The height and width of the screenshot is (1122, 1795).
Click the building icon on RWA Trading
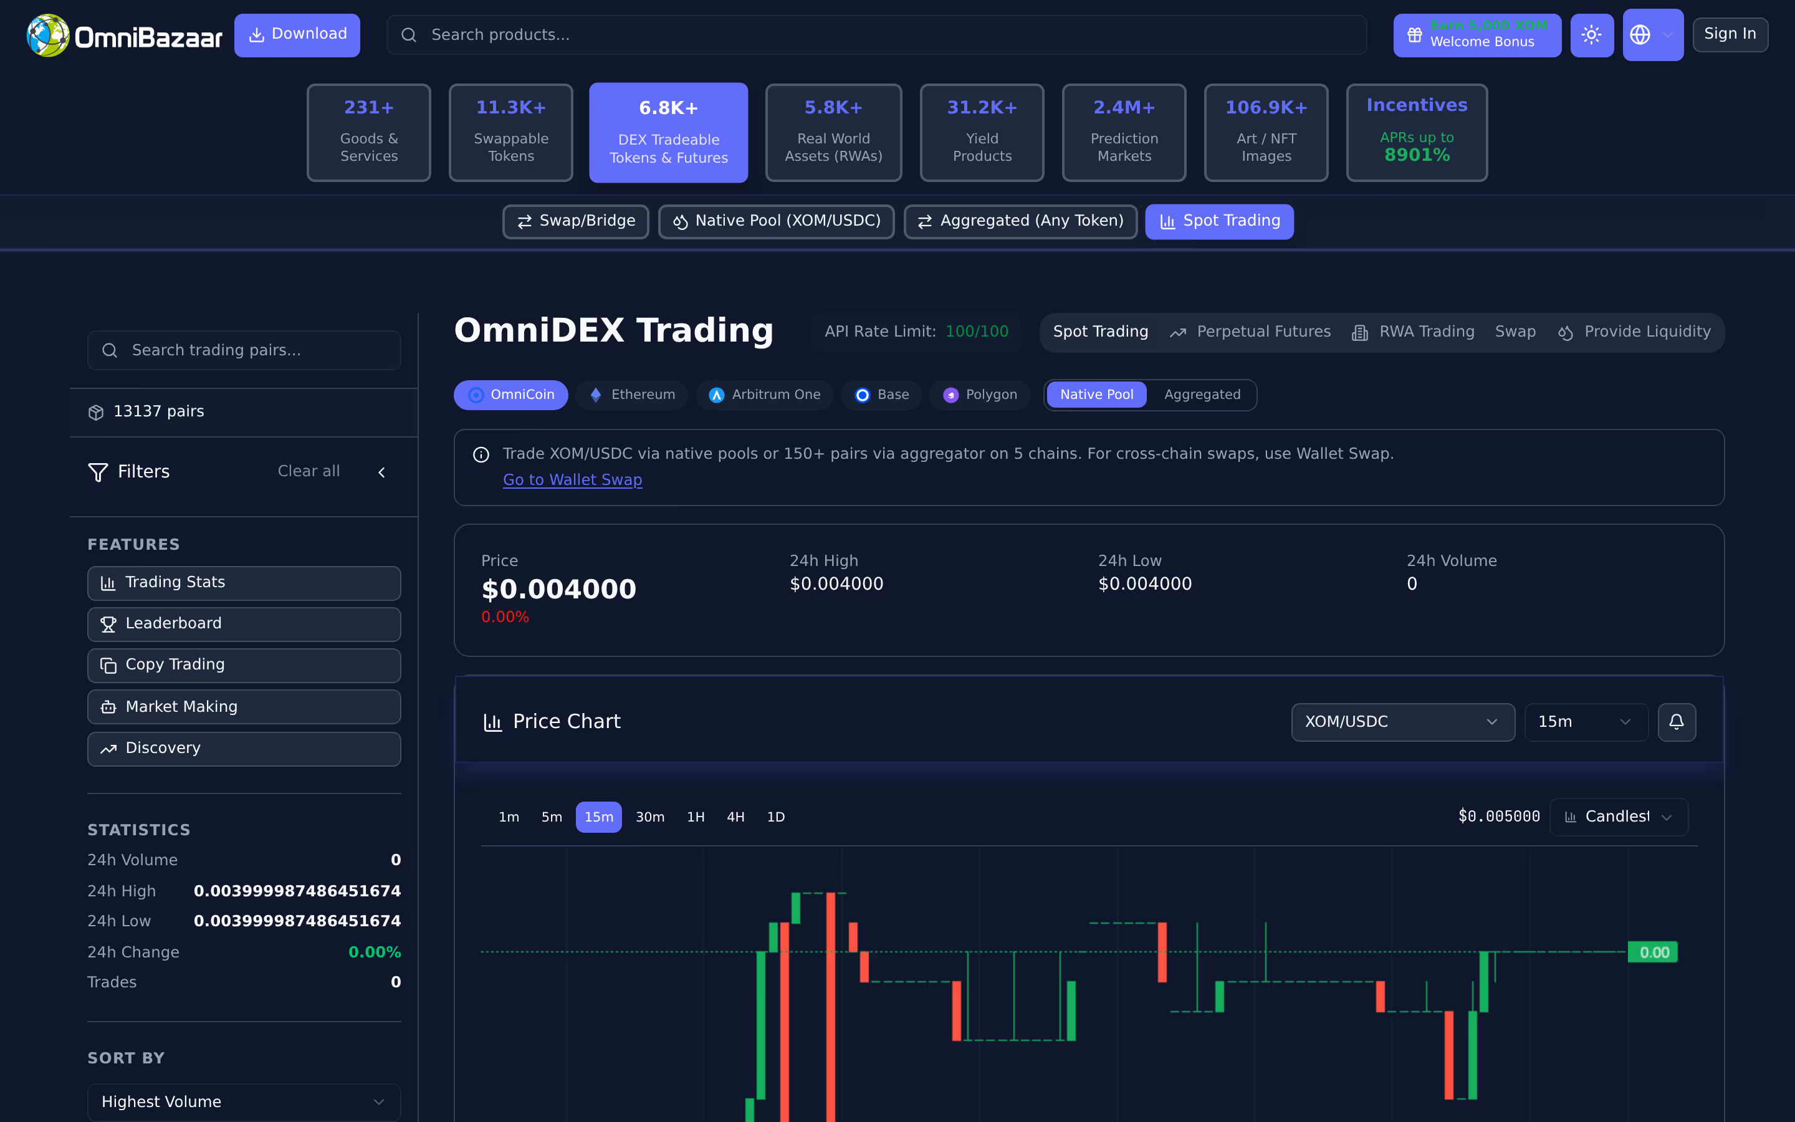1359,333
